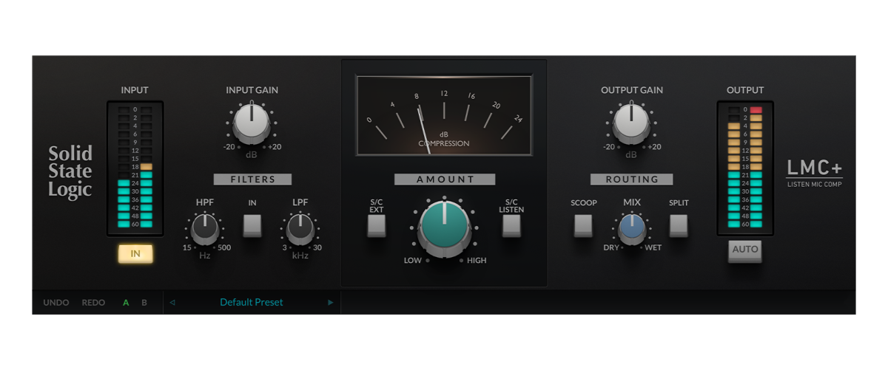Enable S/C LISTEN button

point(511,225)
